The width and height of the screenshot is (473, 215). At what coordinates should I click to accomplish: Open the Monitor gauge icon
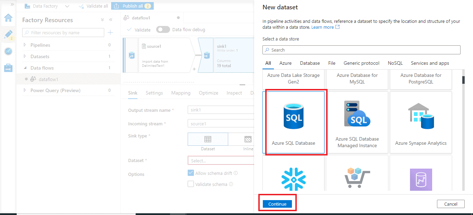pyautogui.click(x=8, y=51)
